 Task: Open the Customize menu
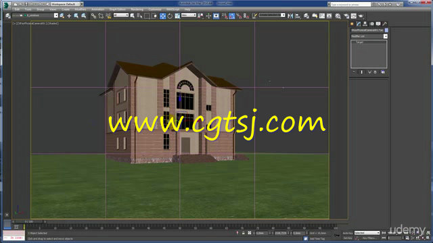pyautogui.click(x=155, y=9)
